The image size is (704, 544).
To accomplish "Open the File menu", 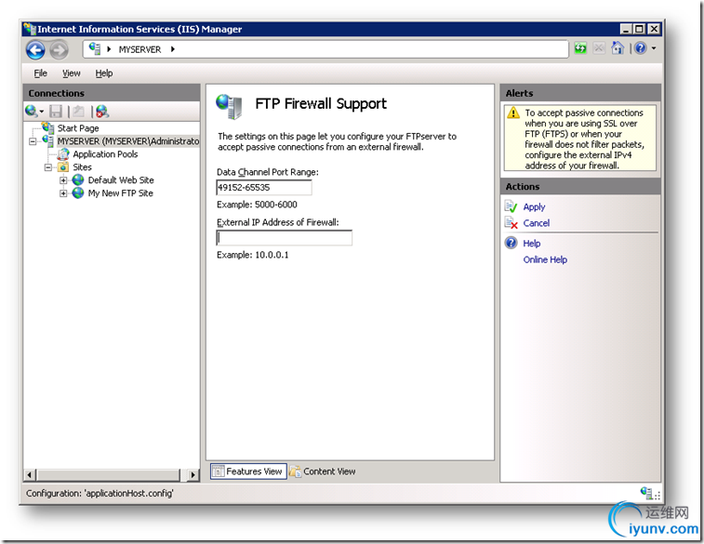I will (40, 73).
